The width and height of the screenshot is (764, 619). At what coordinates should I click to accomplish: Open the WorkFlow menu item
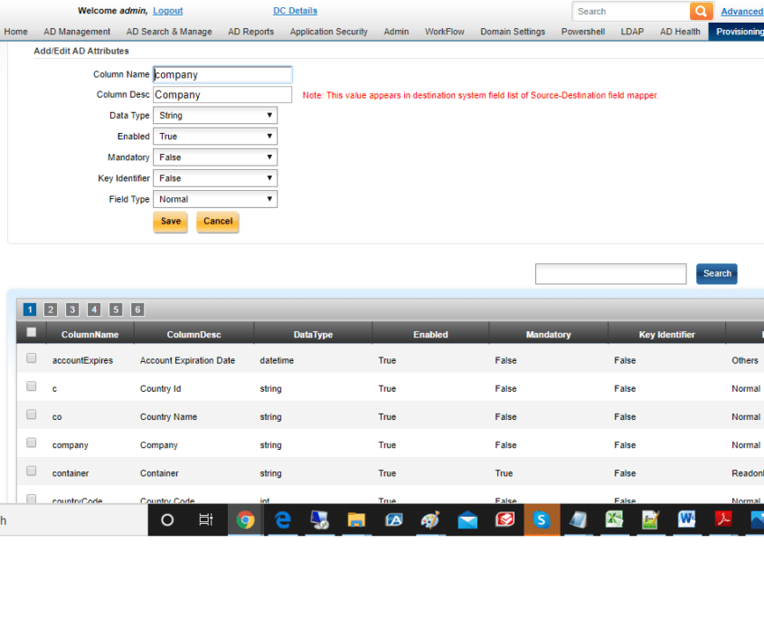(444, 31)
